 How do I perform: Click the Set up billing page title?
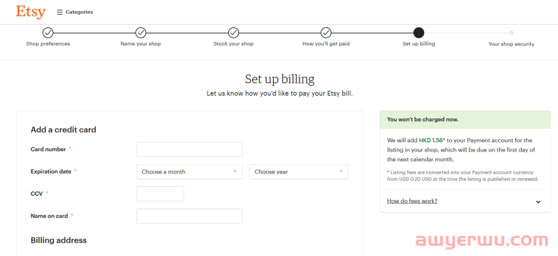pos(280,79)
